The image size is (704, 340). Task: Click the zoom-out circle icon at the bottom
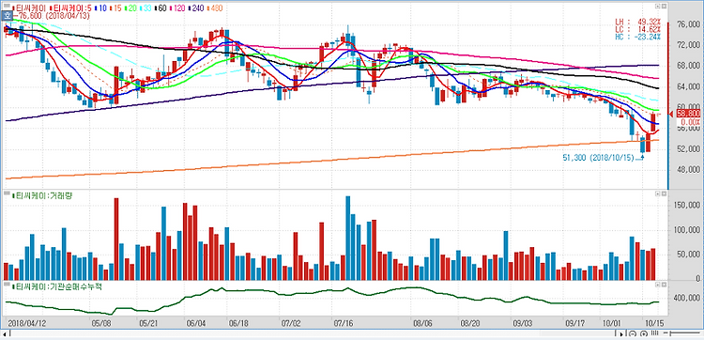pyautogui.click(x=633, y=333)
